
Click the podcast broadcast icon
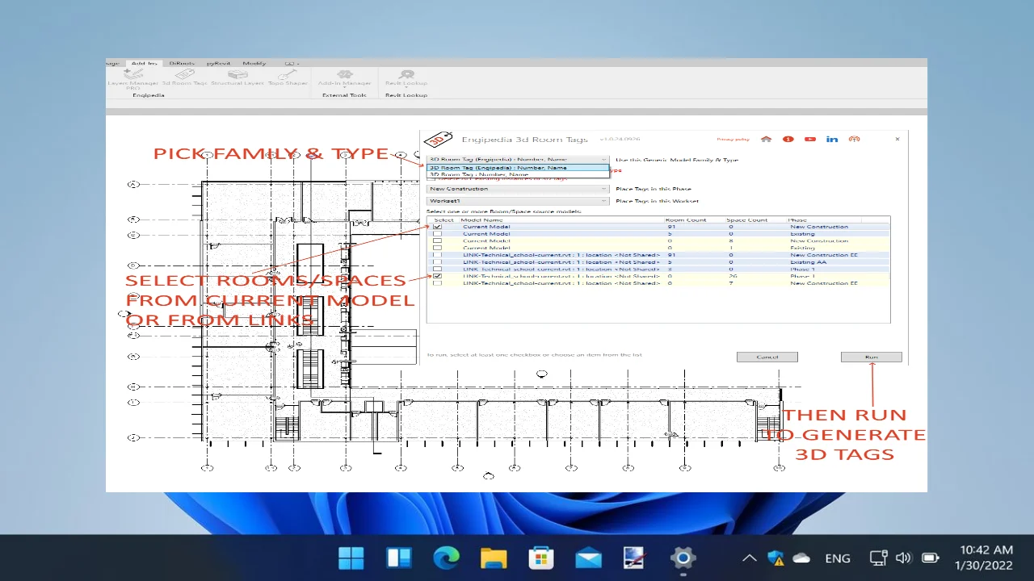[854, 139]
